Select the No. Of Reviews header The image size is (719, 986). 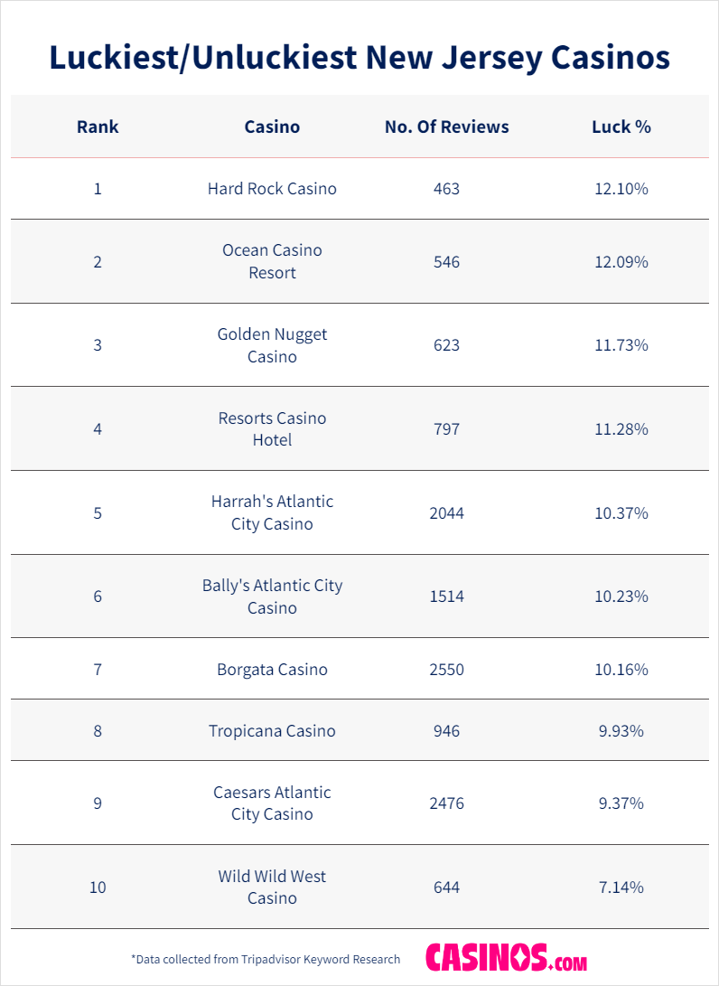point(446,127)
